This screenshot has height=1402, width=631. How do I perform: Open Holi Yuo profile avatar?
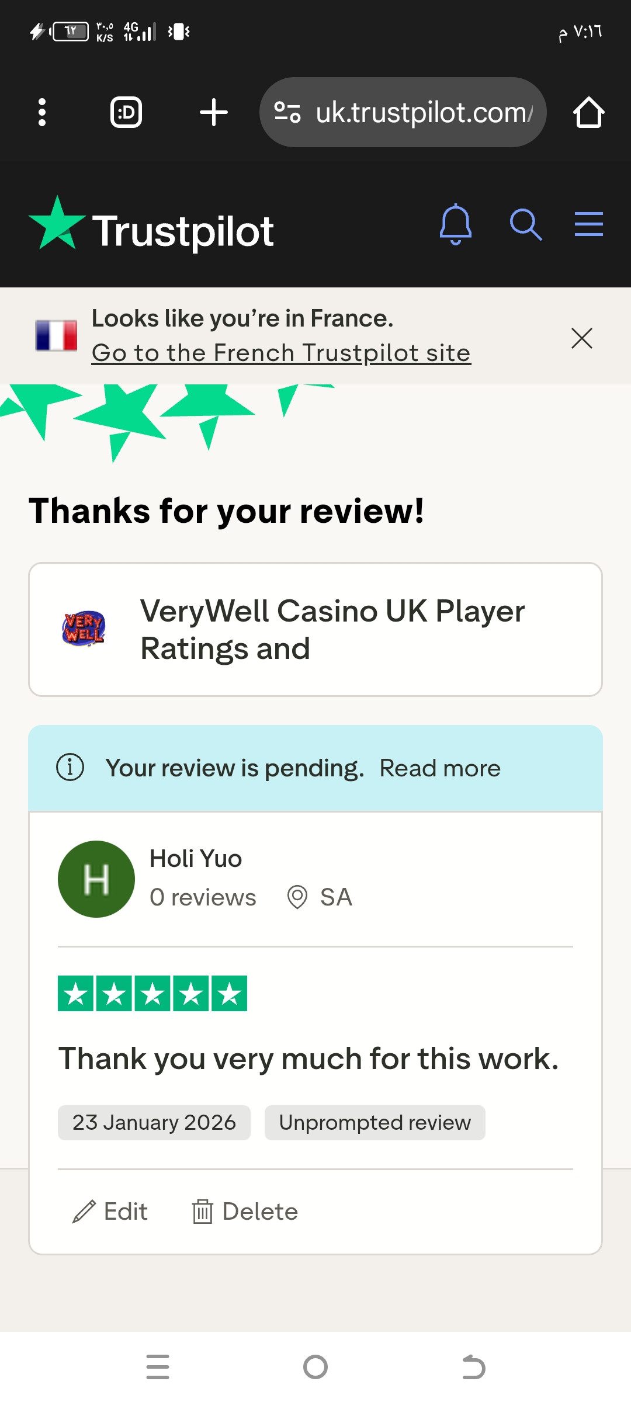coord(96,879)
